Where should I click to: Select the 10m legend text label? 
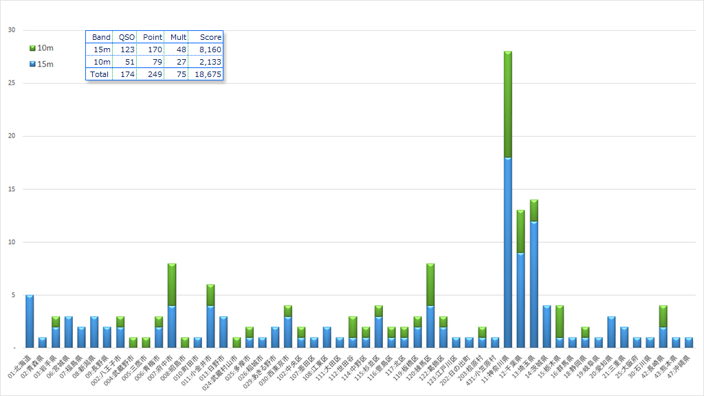pyautogui.click(x=45, y=48)
